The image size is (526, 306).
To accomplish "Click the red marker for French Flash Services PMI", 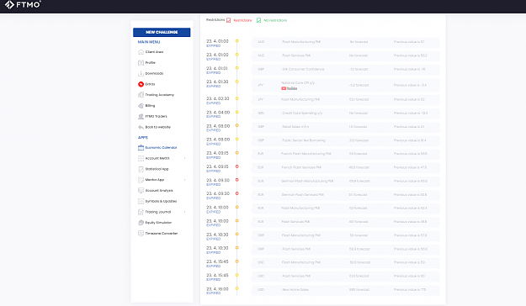I will 236,166.
